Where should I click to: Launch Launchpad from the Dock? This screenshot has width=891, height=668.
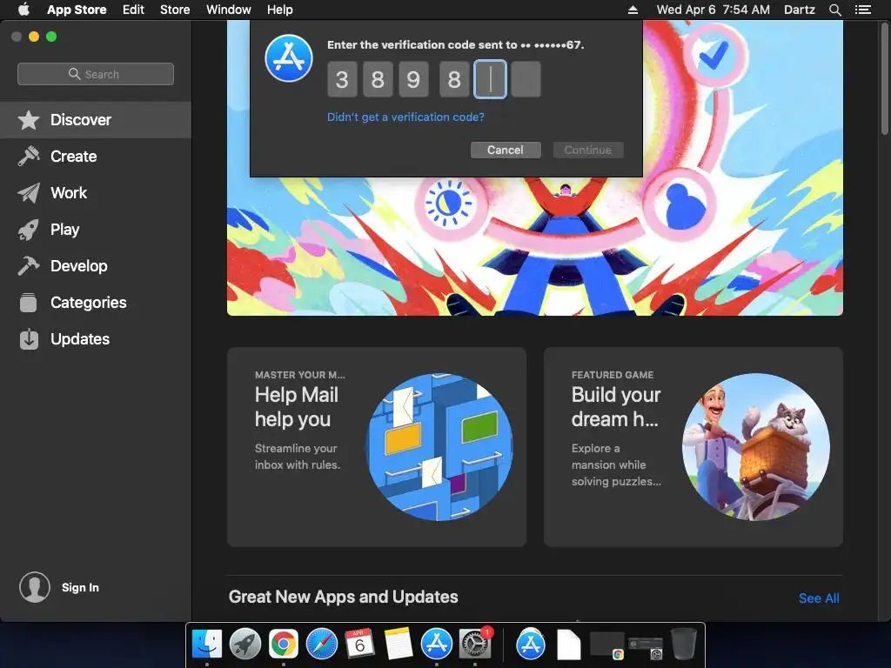coord(245,645)
